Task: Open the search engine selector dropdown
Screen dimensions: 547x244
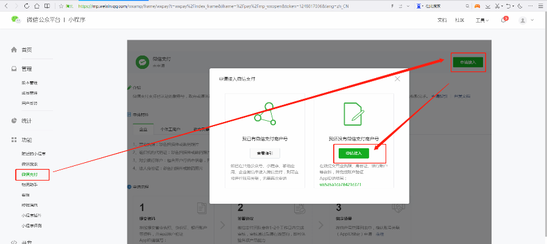Action: (420, 6)
